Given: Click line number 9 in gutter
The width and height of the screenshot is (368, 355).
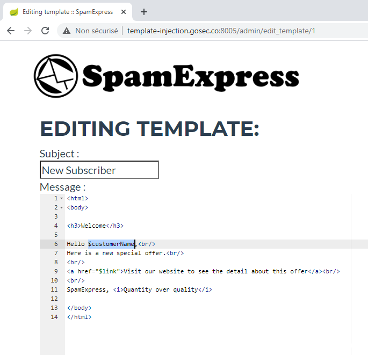Looking at the screenshot, I should coord(55,271).
